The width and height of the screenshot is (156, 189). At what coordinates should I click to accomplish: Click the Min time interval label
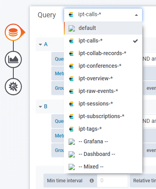point(65,181)
